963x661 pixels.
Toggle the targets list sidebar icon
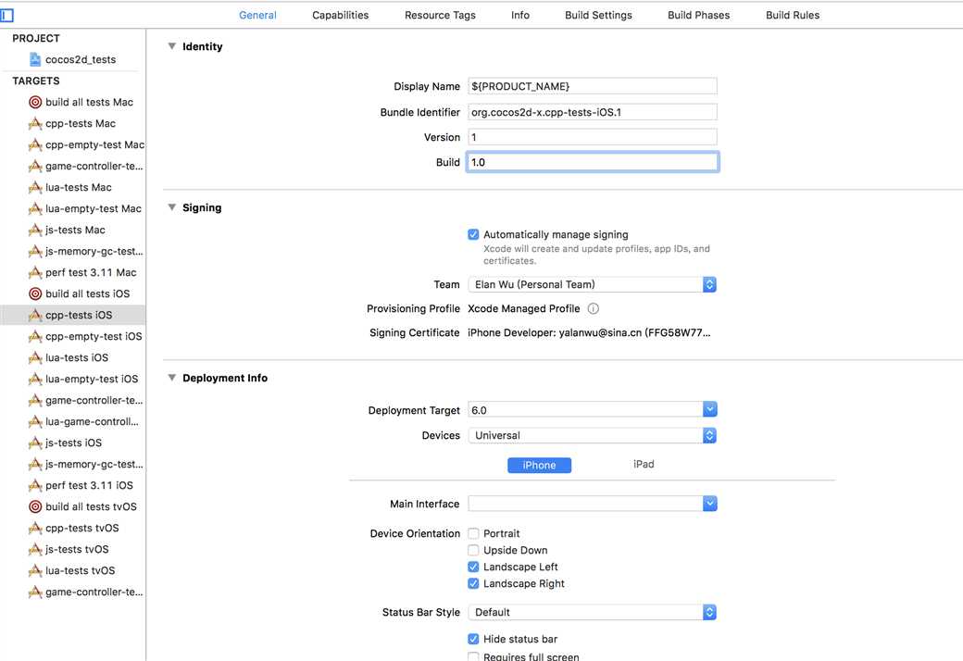click(x=6, y=15)
